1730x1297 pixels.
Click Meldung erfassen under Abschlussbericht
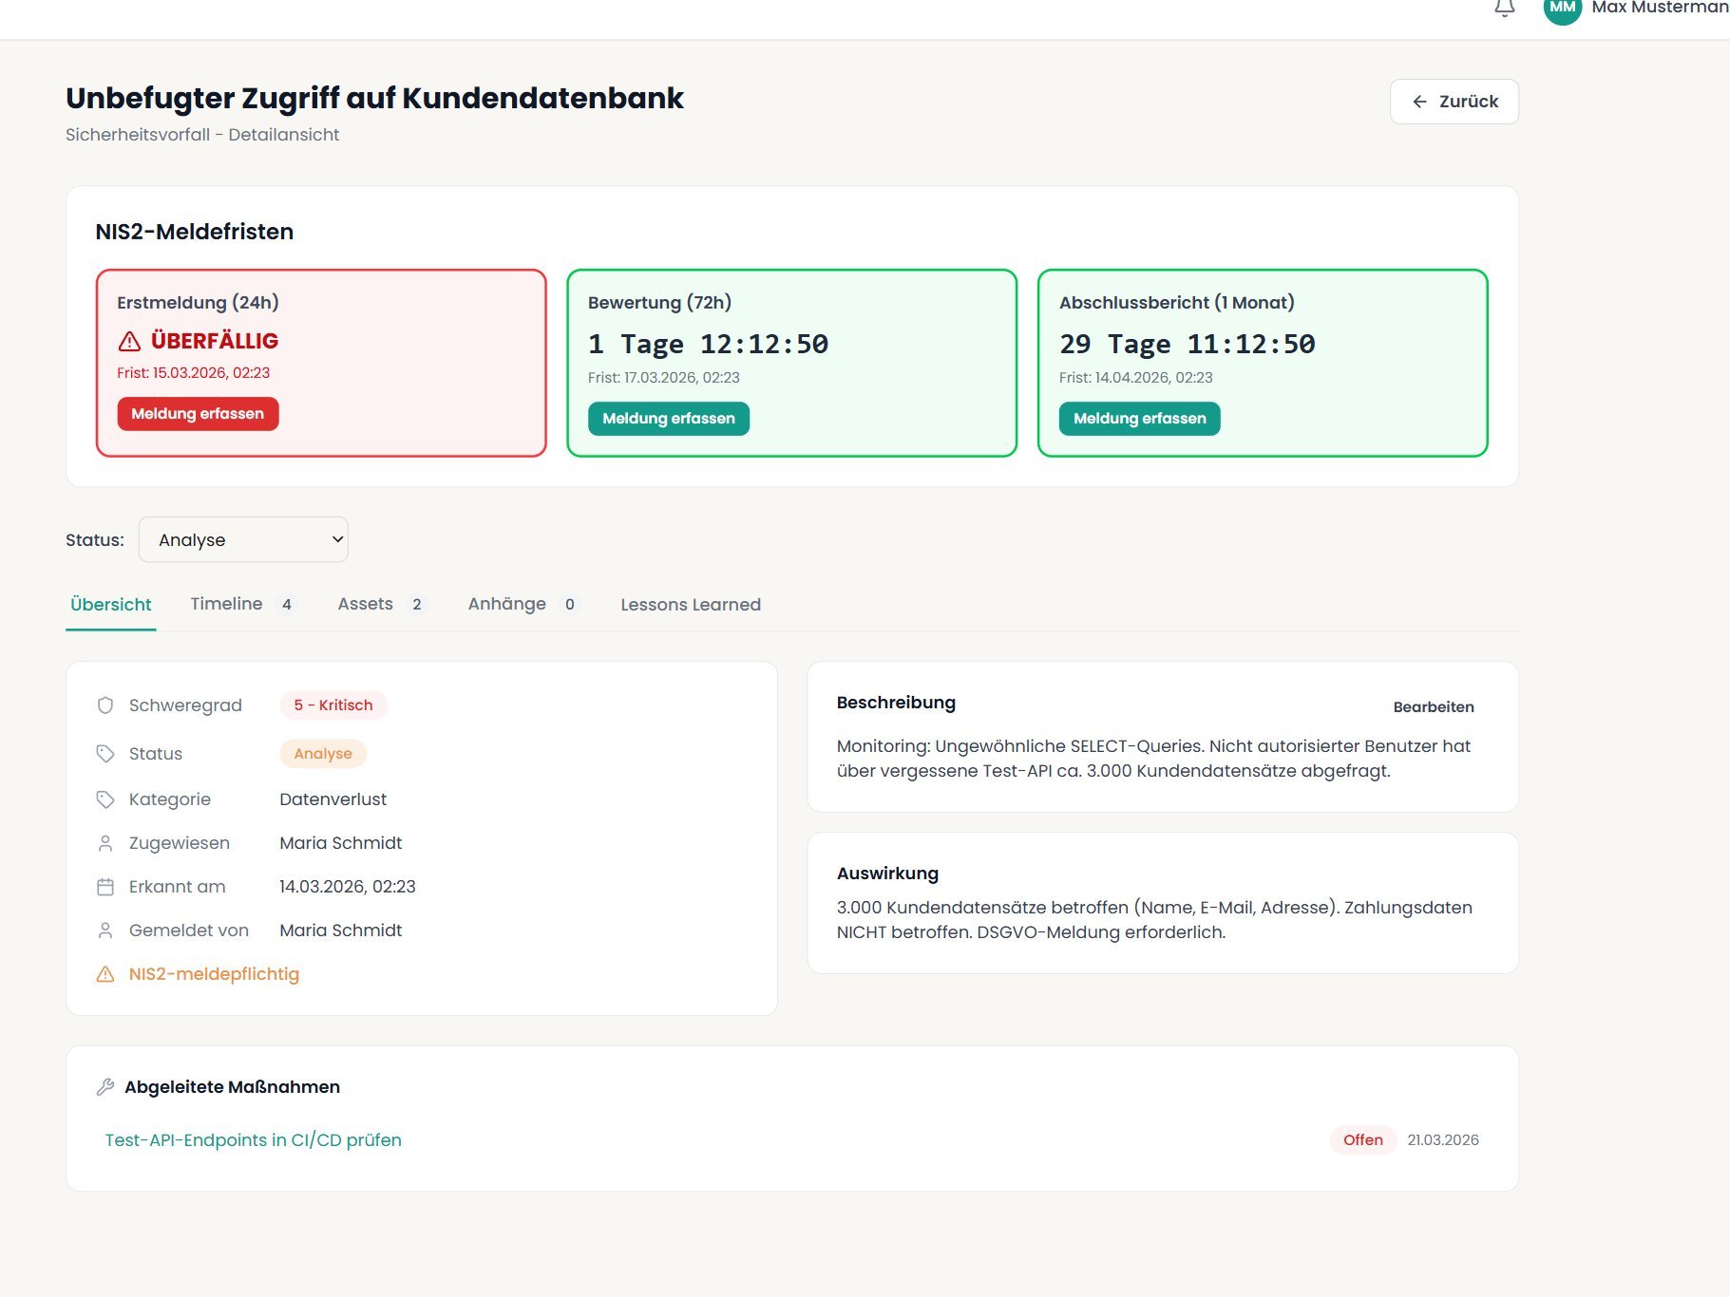click(x=1139, y=419)
